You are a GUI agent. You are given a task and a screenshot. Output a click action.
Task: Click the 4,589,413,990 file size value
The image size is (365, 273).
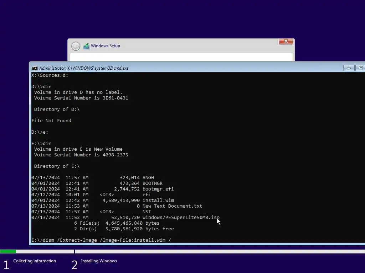121,200
